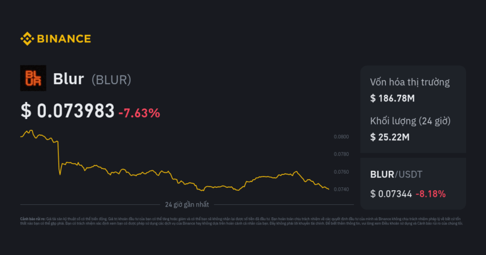The width and height of the screenshot is (486, 255).
Task: Click the '24 giờ gần nhất' caption
Action: tap(187, 205)
